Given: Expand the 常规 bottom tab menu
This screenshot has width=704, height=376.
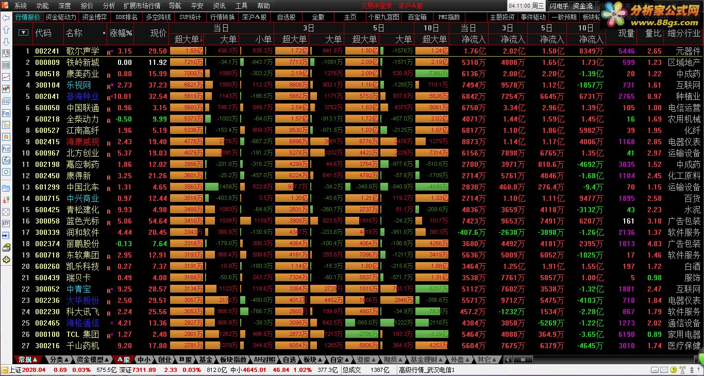Looking at the screenshot, I should coord(28,360).
